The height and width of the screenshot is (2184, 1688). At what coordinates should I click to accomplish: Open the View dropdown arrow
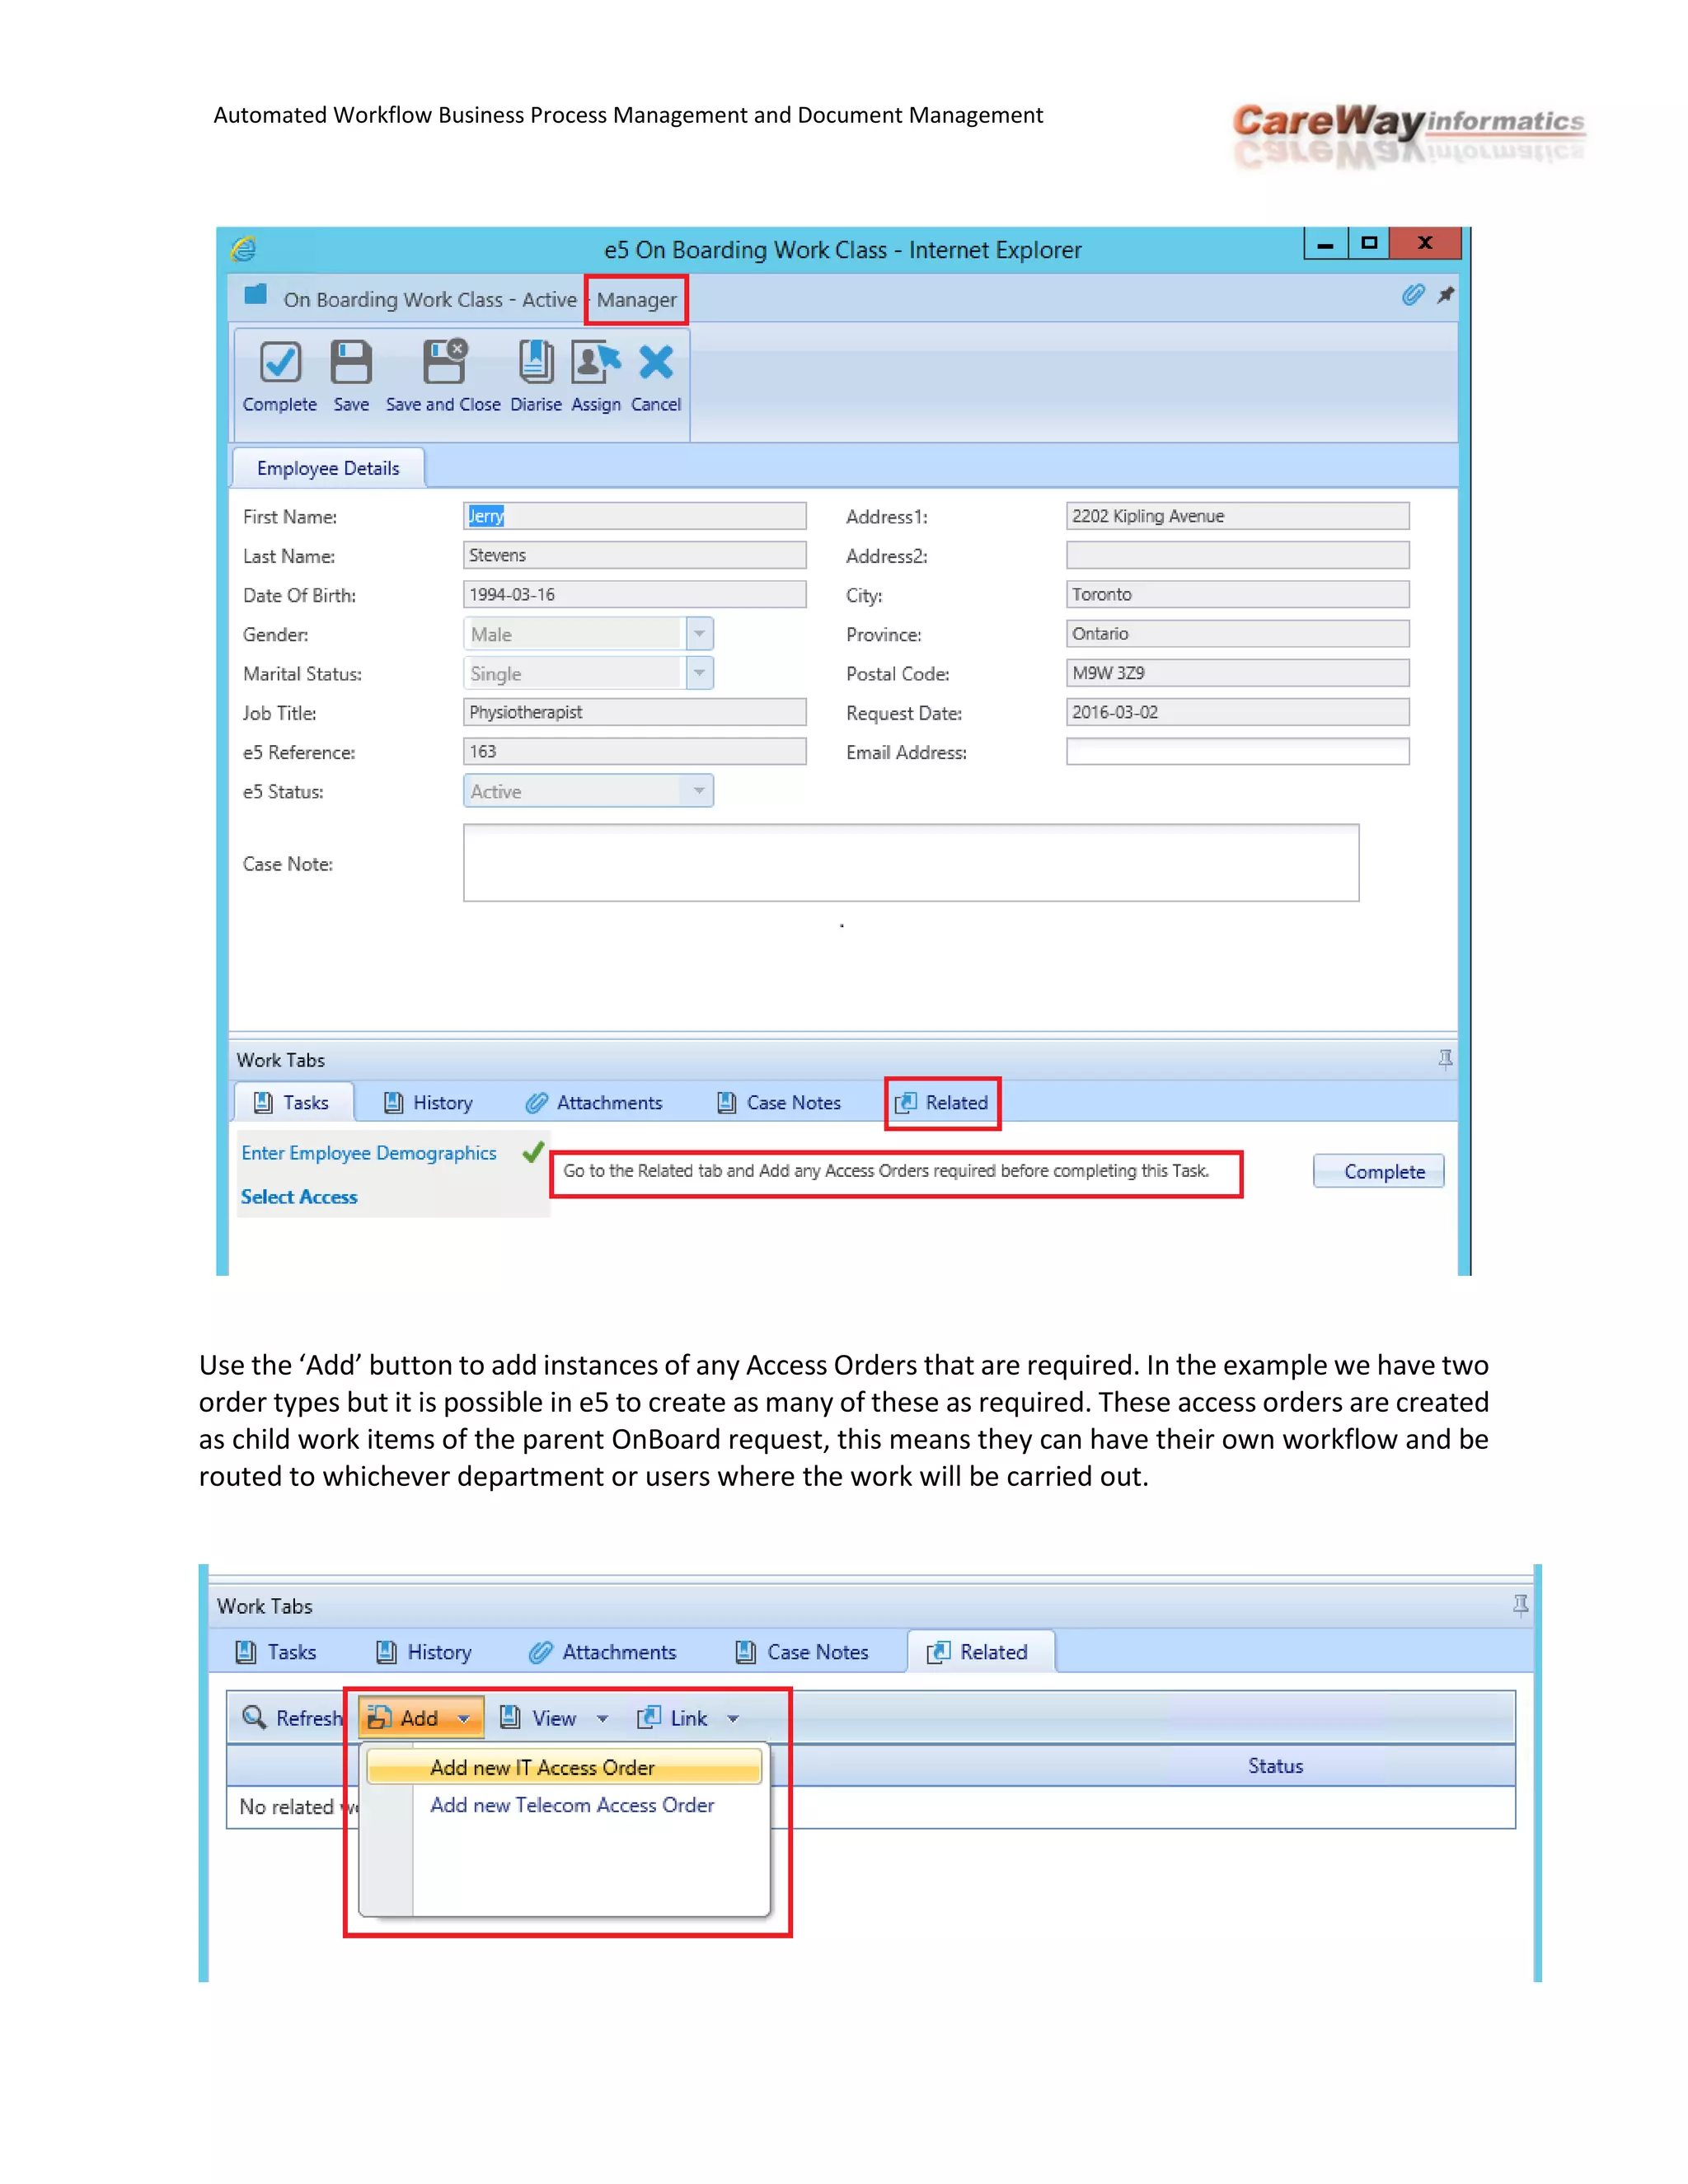[x=603, y=1719]
